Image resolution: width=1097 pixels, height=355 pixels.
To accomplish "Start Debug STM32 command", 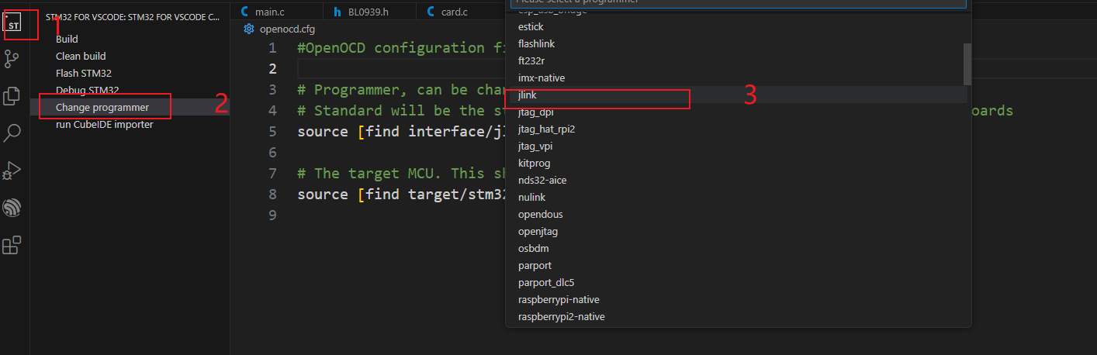I will click(87, 90).
